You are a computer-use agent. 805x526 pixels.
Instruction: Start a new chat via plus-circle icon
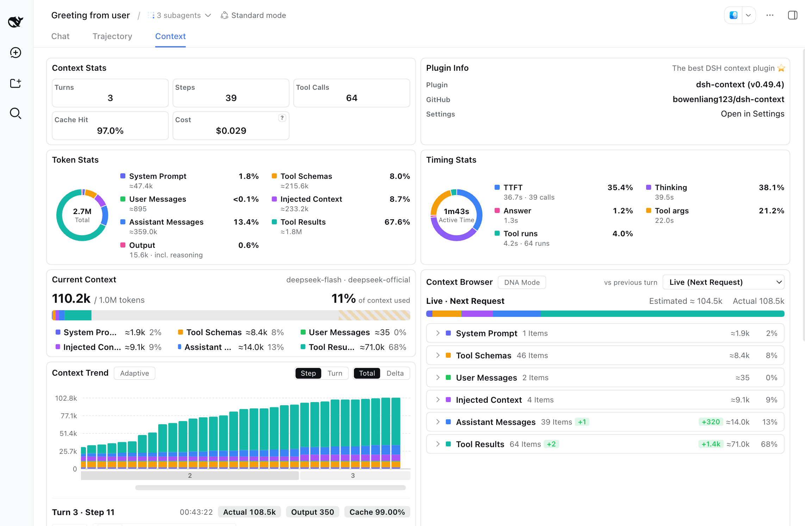[x=15, y=52]
